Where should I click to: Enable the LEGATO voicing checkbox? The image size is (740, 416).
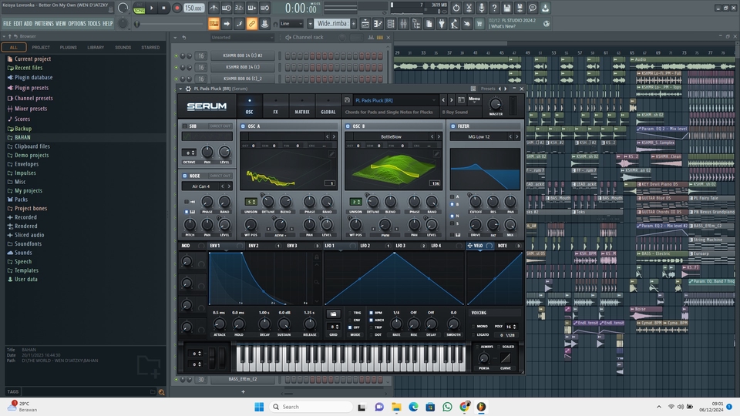point(473,335)
